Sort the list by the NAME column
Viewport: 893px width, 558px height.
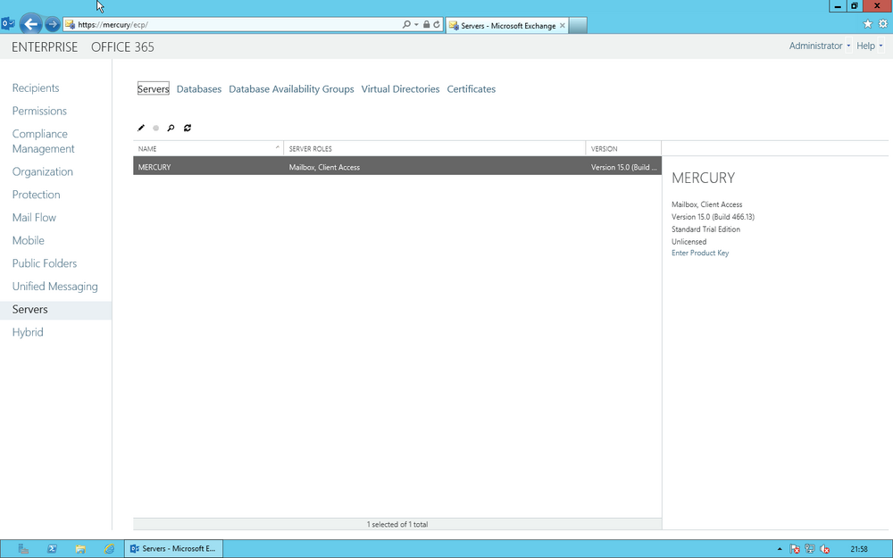coord(208,148)
